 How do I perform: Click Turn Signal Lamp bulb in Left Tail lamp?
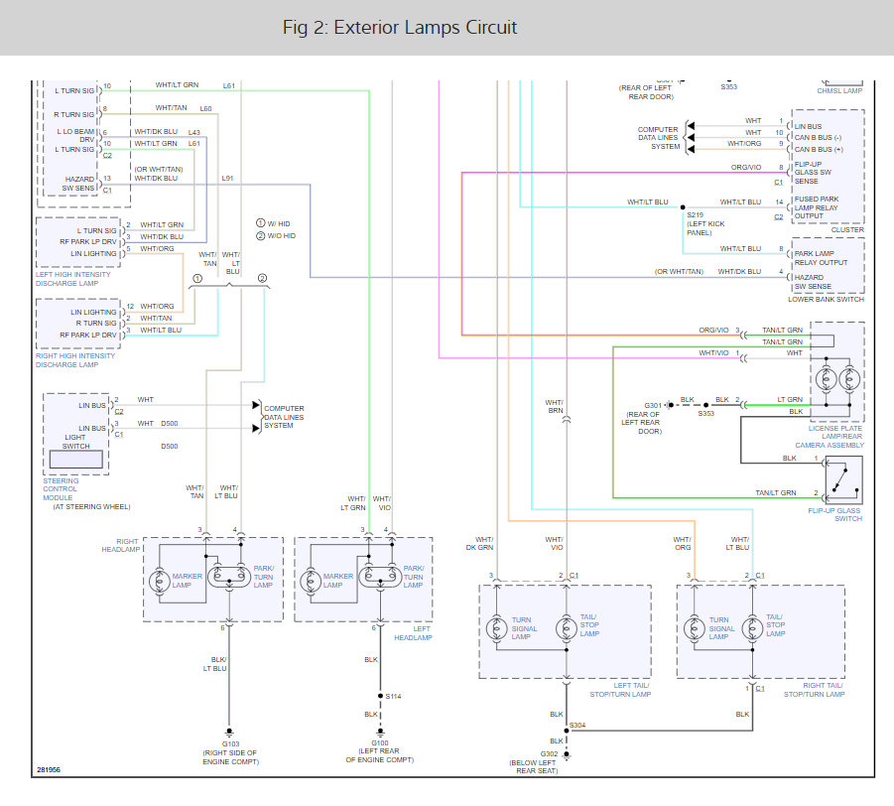point(496,628)
